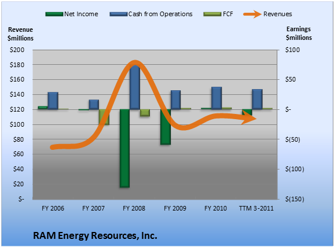The image size is (334, 247).
Task: Select the 'FCF' legend label
Action: point(228,14)
